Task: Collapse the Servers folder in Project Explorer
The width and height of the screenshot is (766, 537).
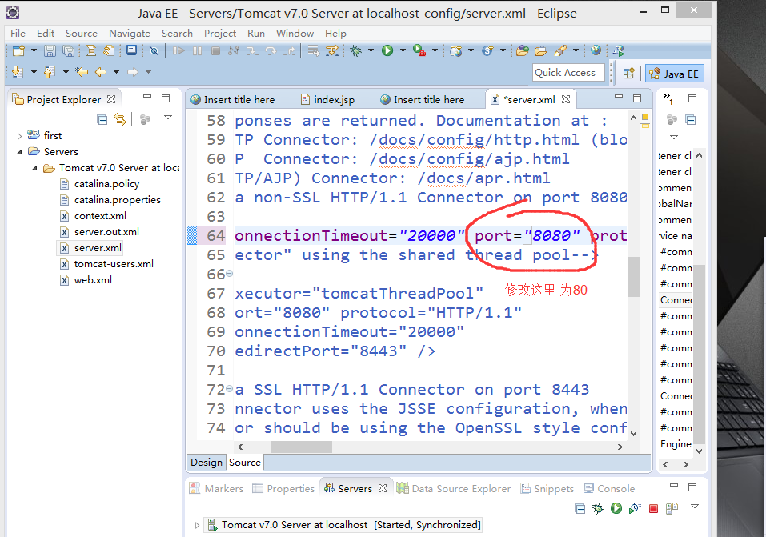Action: tap(19, 152)
